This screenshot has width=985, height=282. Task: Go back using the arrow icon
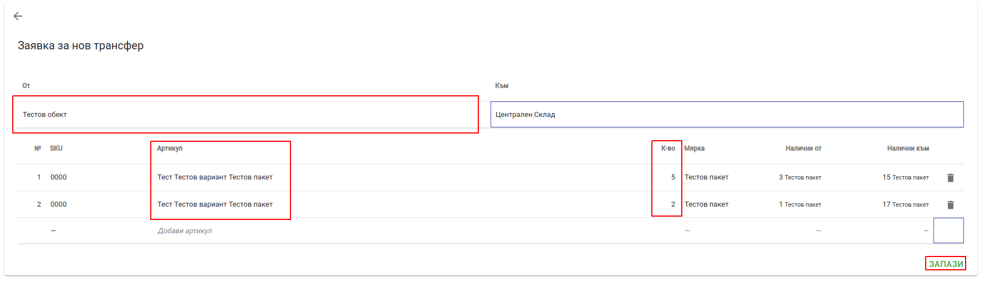18,16
